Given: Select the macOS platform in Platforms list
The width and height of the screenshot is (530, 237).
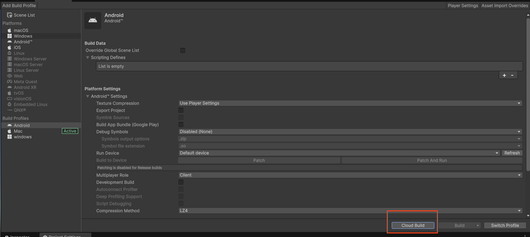Looking at the screenshot, I should 10,30.
